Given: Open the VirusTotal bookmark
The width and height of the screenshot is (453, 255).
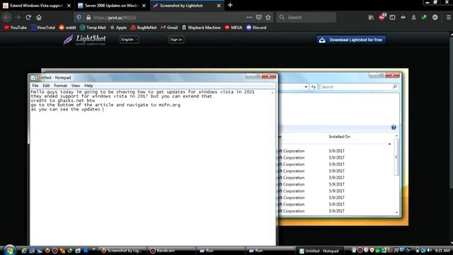Looking at the screenshot, I should pos(43,28).
